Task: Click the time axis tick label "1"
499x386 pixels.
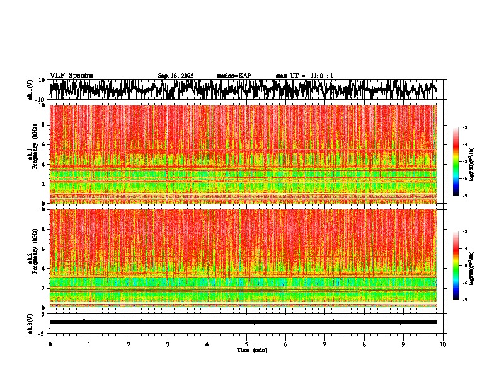Action: point(89,344)
